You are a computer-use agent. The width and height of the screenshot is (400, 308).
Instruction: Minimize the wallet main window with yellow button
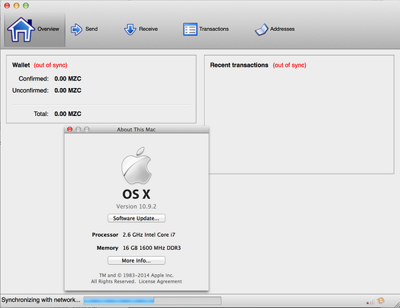click(16, 5)
